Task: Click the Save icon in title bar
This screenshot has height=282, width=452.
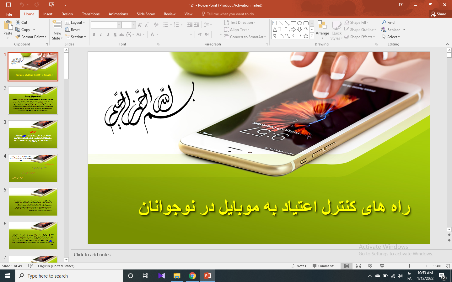Action: point(8,5)
